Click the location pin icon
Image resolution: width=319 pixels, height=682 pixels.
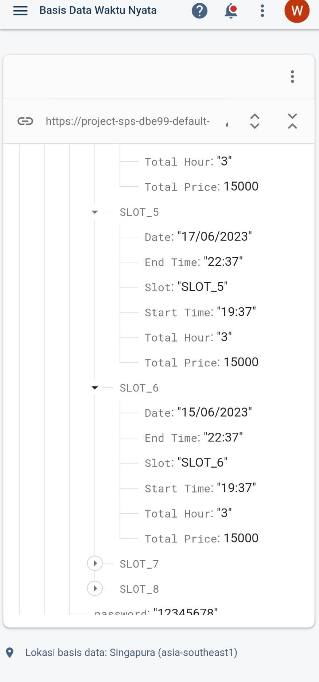[x=10, y=652]
